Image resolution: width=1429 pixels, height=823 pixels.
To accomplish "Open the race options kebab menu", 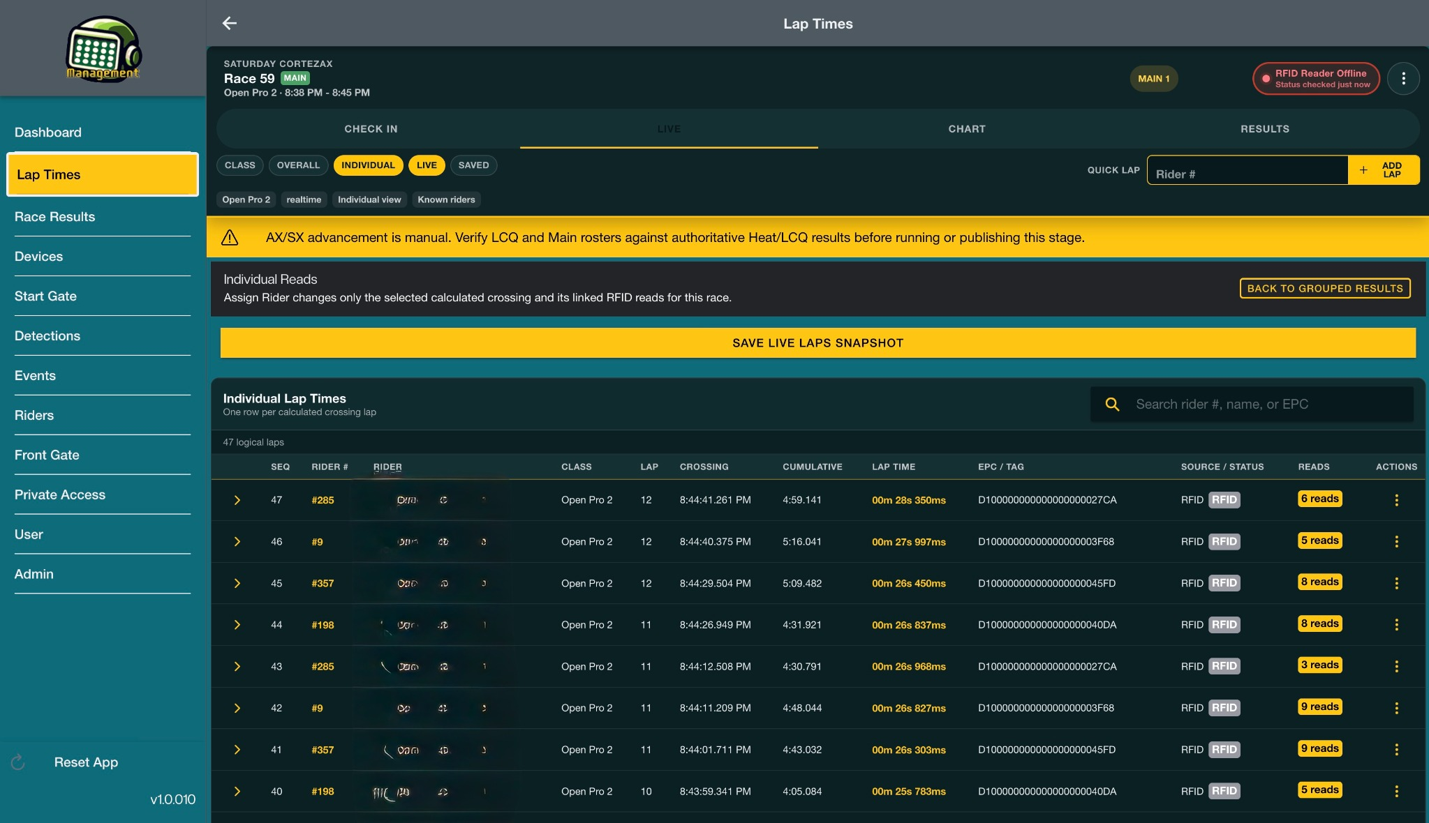I will (x=1403, y=79).
